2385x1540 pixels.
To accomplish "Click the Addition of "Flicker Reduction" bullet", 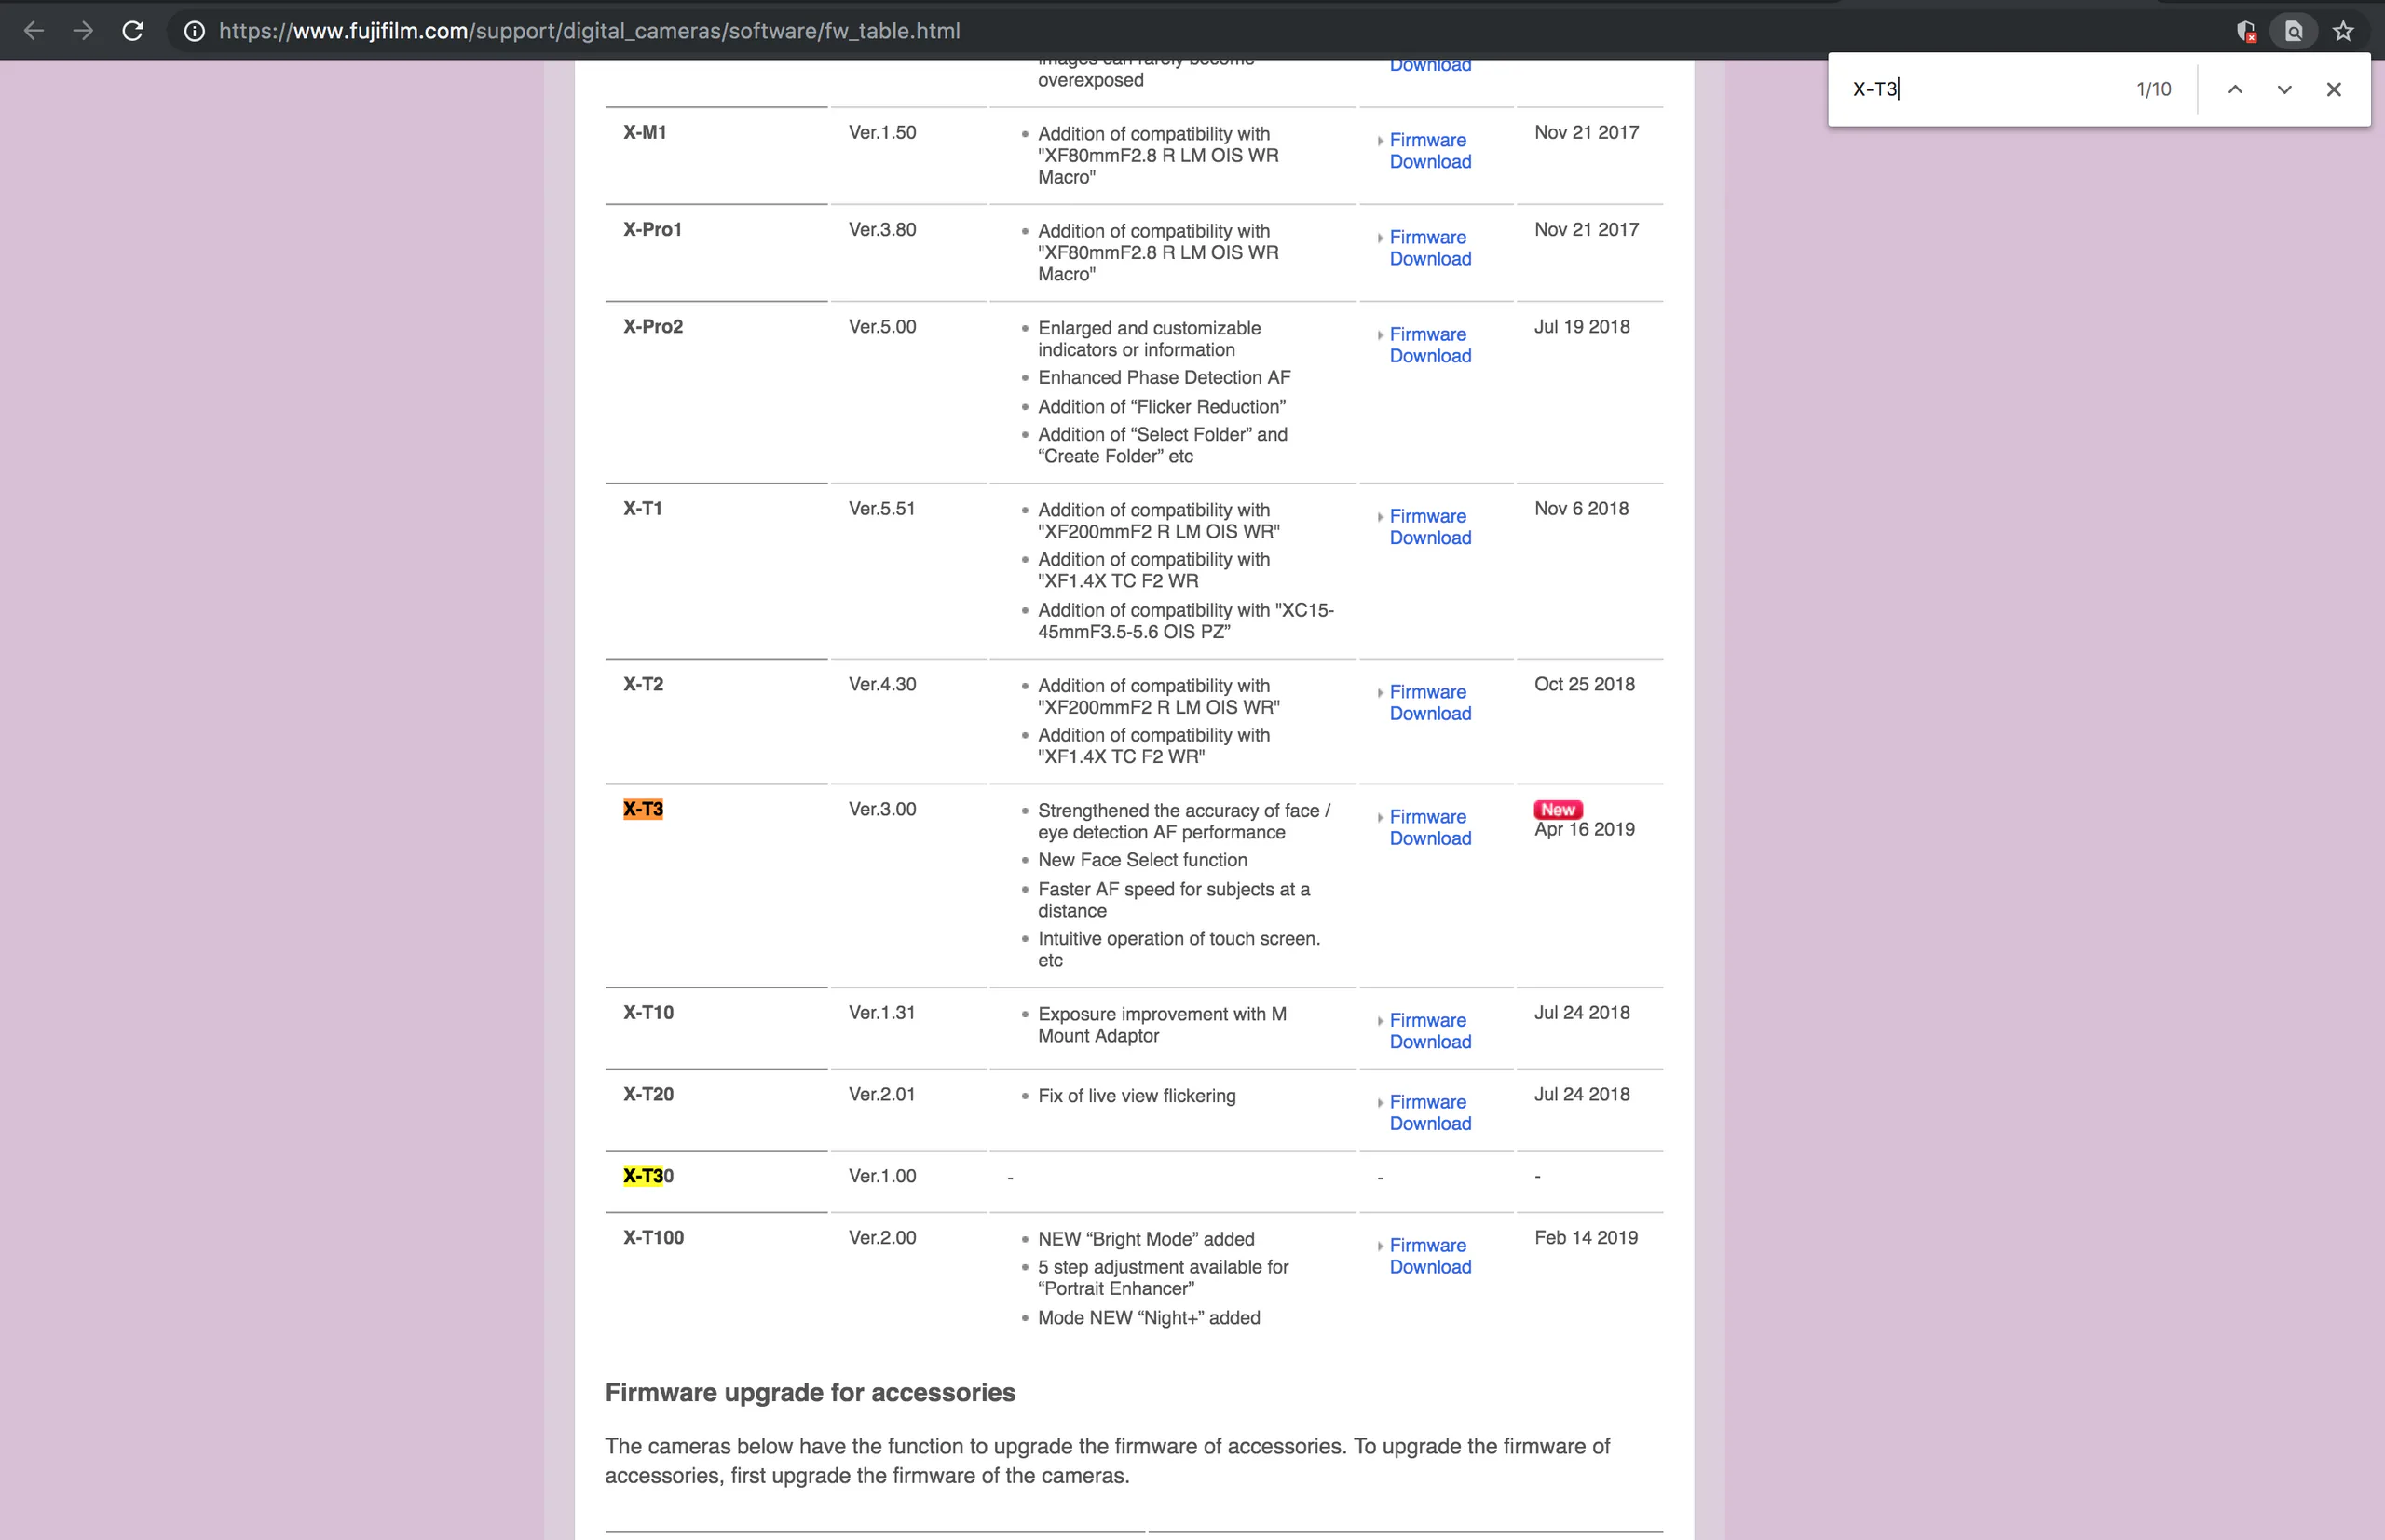I will (x=1162, y=407).
